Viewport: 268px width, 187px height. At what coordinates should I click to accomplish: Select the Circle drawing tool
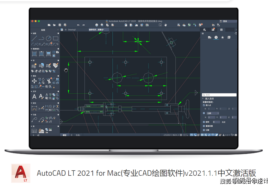click(49, 38)
